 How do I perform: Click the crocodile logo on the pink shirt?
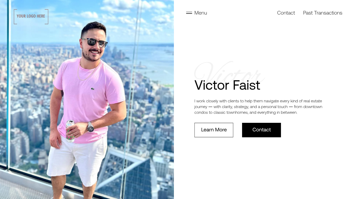click(x=93, y=89)
